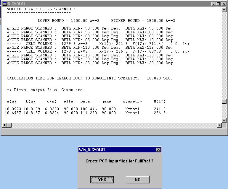
Task: Click the DICVOL91 window title bar
Action: (x=104, y=4)
